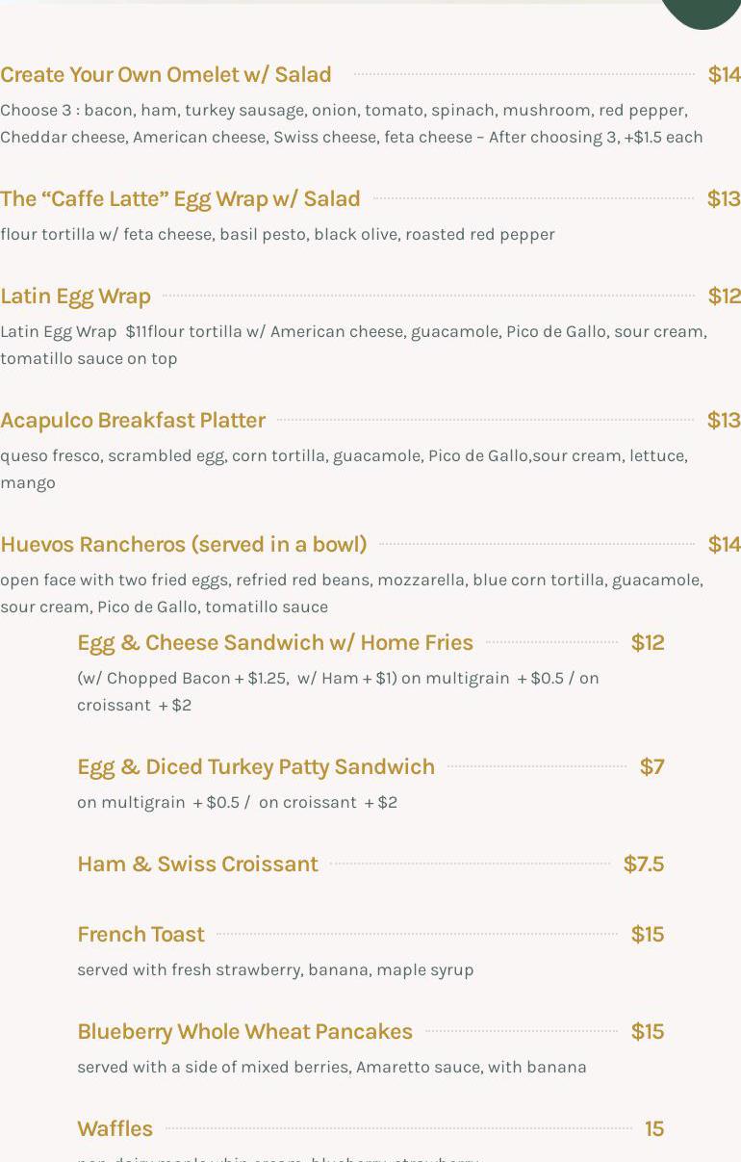Viewport: 741px width, 1162px height.
Task: Open the Blueberry Whole Wheat Pancakes item
Action: coord(244,1031)
